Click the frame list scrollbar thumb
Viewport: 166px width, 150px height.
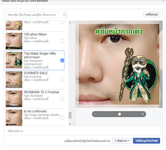[70, 115]
